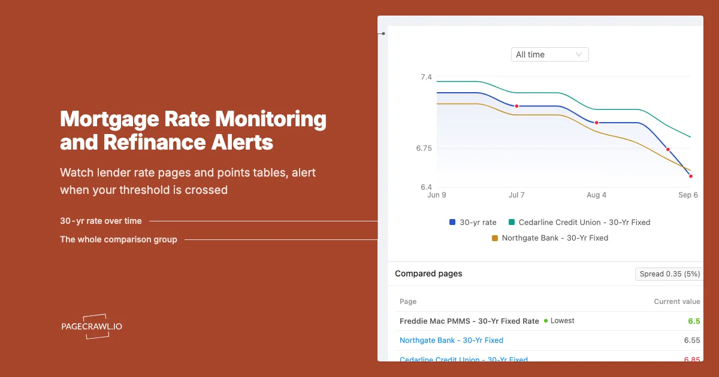Open the Cedarline Credit Union - 30-Yr Fixed link
The image size is (719, 377).
(x=464, y=359)
